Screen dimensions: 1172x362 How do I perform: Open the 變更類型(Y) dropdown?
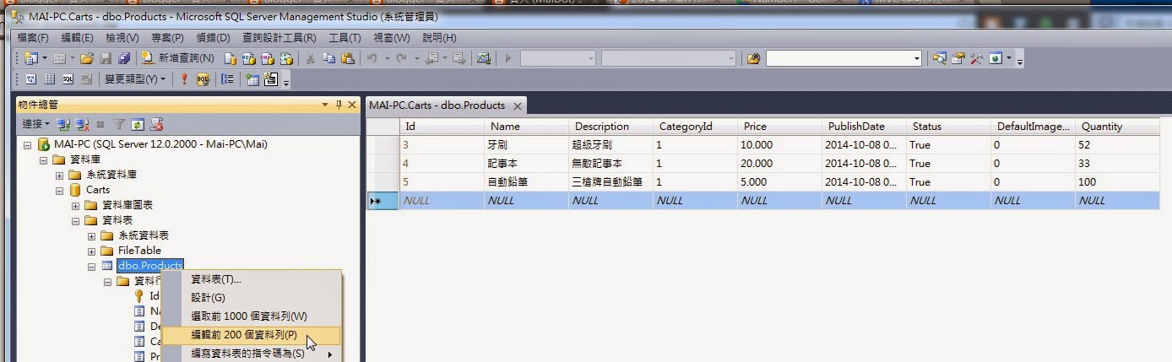[x=134, y=78]
